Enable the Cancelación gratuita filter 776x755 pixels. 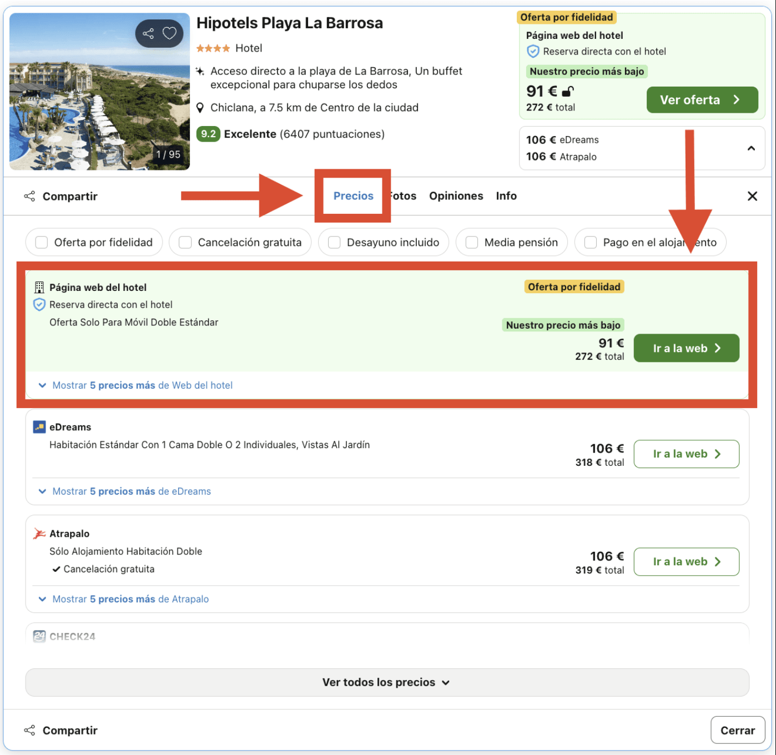(x=185, y=243)
